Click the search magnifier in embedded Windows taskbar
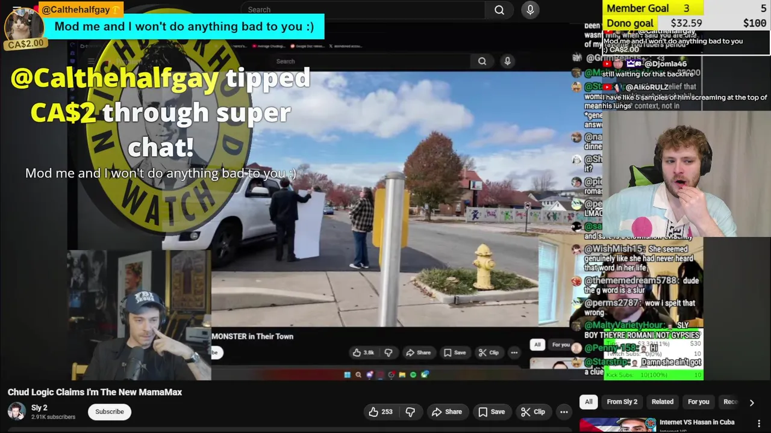771x433 pixels. tap(358, 375)
